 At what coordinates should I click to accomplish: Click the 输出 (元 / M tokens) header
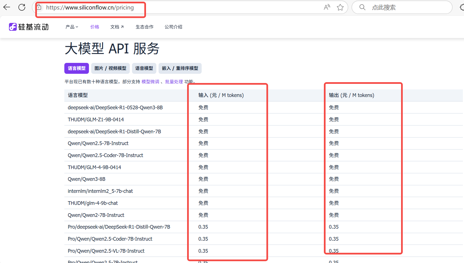pyautogui.click(x=352, y=95)
